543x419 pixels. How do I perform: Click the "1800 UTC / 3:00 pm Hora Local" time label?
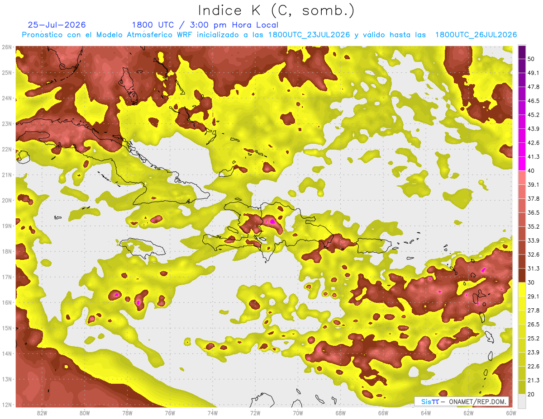[x=205, y=25]
